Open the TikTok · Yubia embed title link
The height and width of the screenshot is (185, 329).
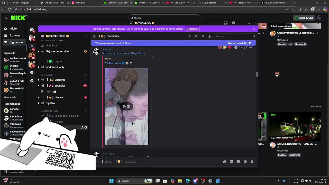click(118, 63)
